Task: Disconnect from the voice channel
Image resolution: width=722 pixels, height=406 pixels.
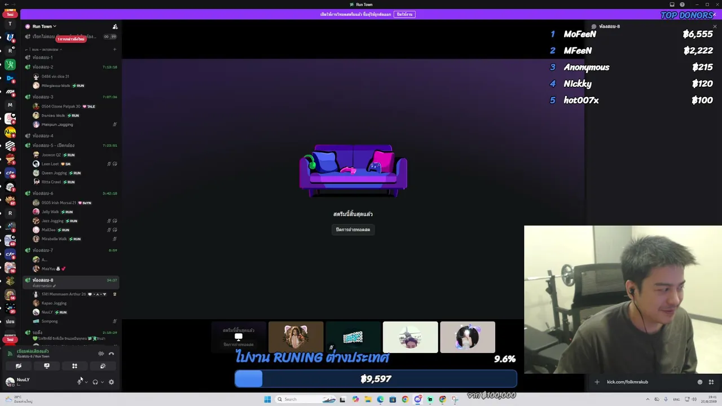Action: 111,354
